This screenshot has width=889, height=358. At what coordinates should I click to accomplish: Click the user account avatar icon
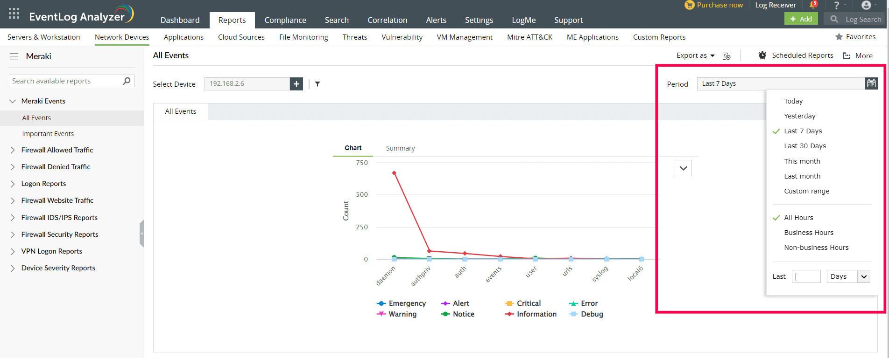pyautogui.click(x=866, y=5)
